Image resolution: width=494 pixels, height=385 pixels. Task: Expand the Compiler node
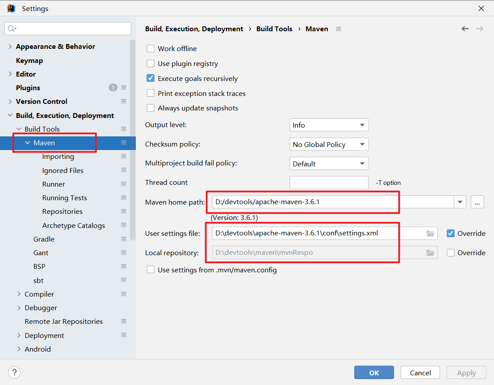tap(19, 294)
